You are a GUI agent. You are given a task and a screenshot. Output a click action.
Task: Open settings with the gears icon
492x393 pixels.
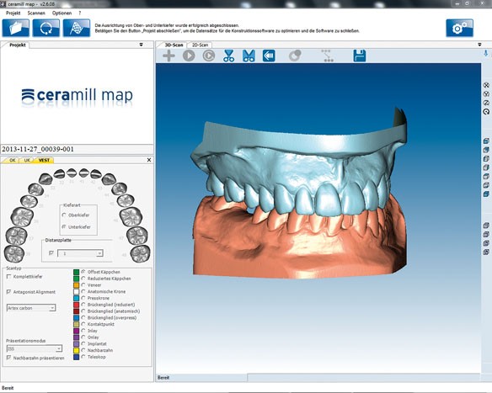(x=459, y=28)
